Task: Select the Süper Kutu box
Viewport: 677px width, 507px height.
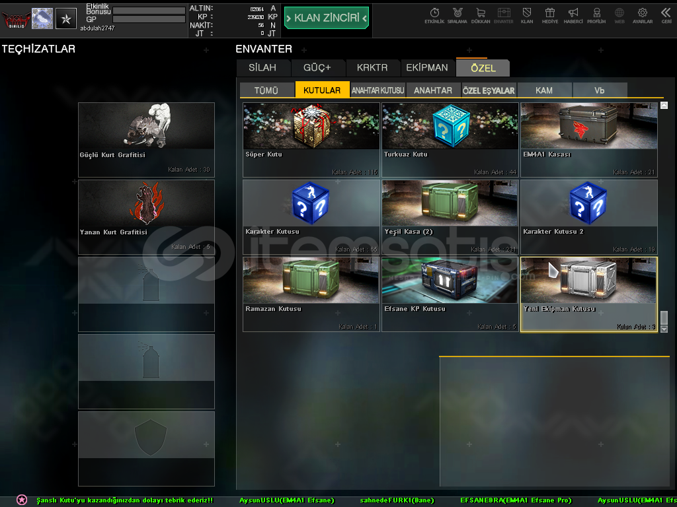Action: (x=311, y=140)
